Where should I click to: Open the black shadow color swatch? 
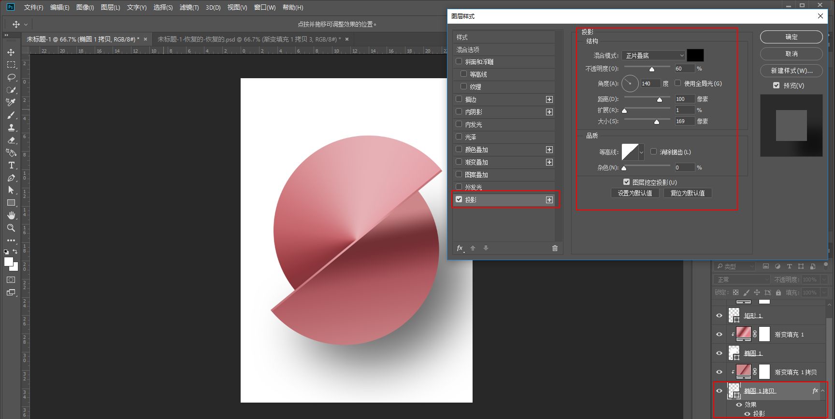pyautogui.click(x=695, y=55)
